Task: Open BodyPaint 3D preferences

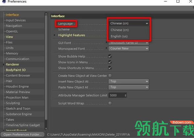Action: (x=16, y=70)
